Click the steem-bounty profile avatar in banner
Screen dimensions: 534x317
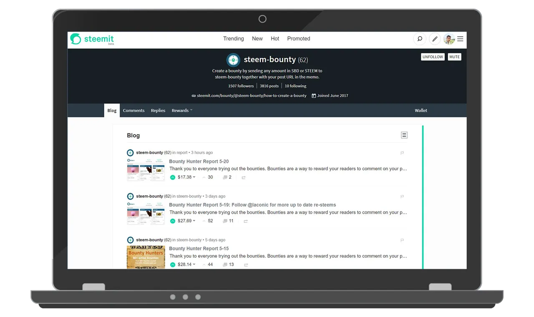pos(233,60)
